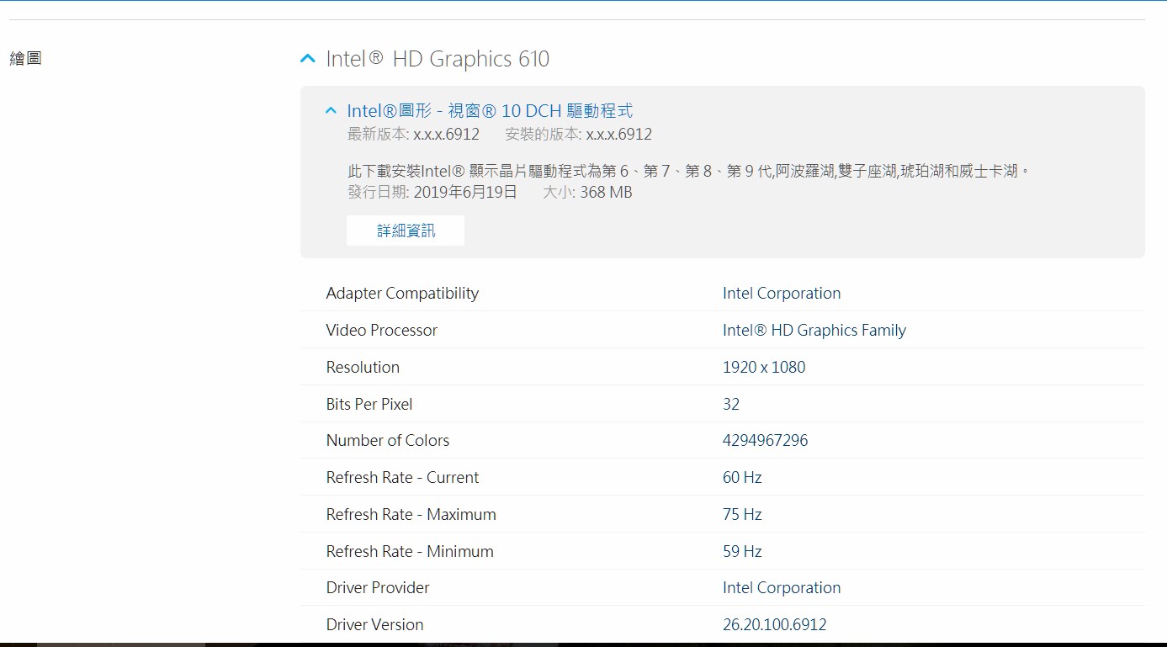Click the Bits Per Pixel label
Viewport: 1167px width, 647px height.
(x=369, y=405)
